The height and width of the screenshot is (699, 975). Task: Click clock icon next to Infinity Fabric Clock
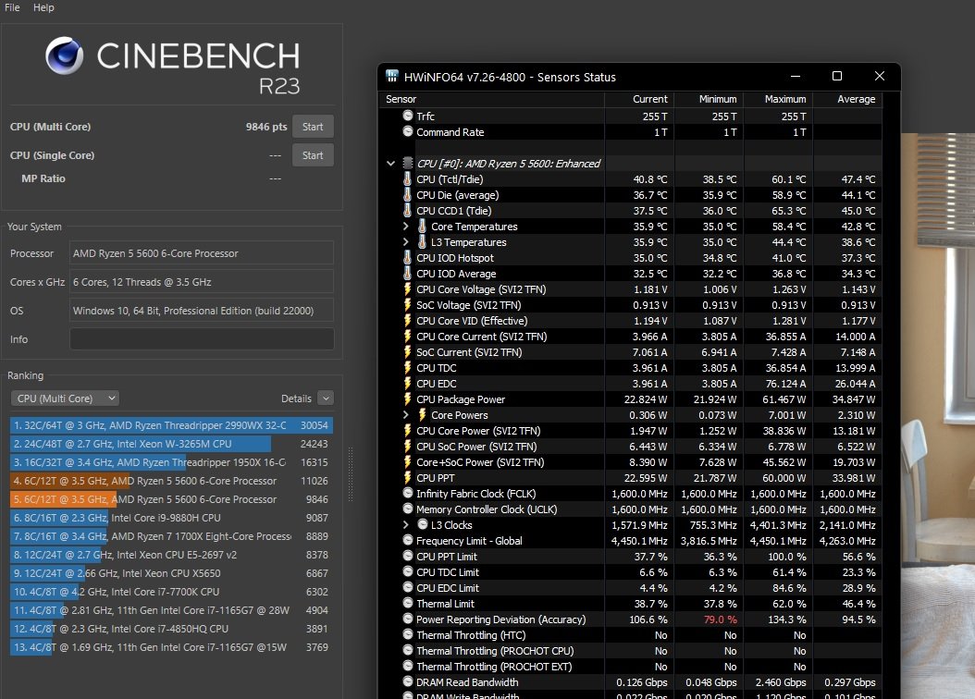click(408, 493)
